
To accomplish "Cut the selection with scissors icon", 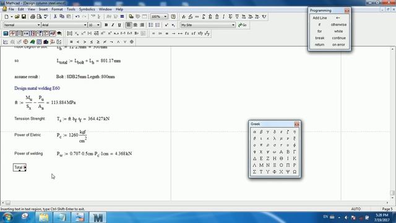I will [x=55, y=17].
